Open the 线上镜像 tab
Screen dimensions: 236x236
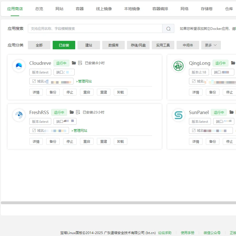[104, 9]
